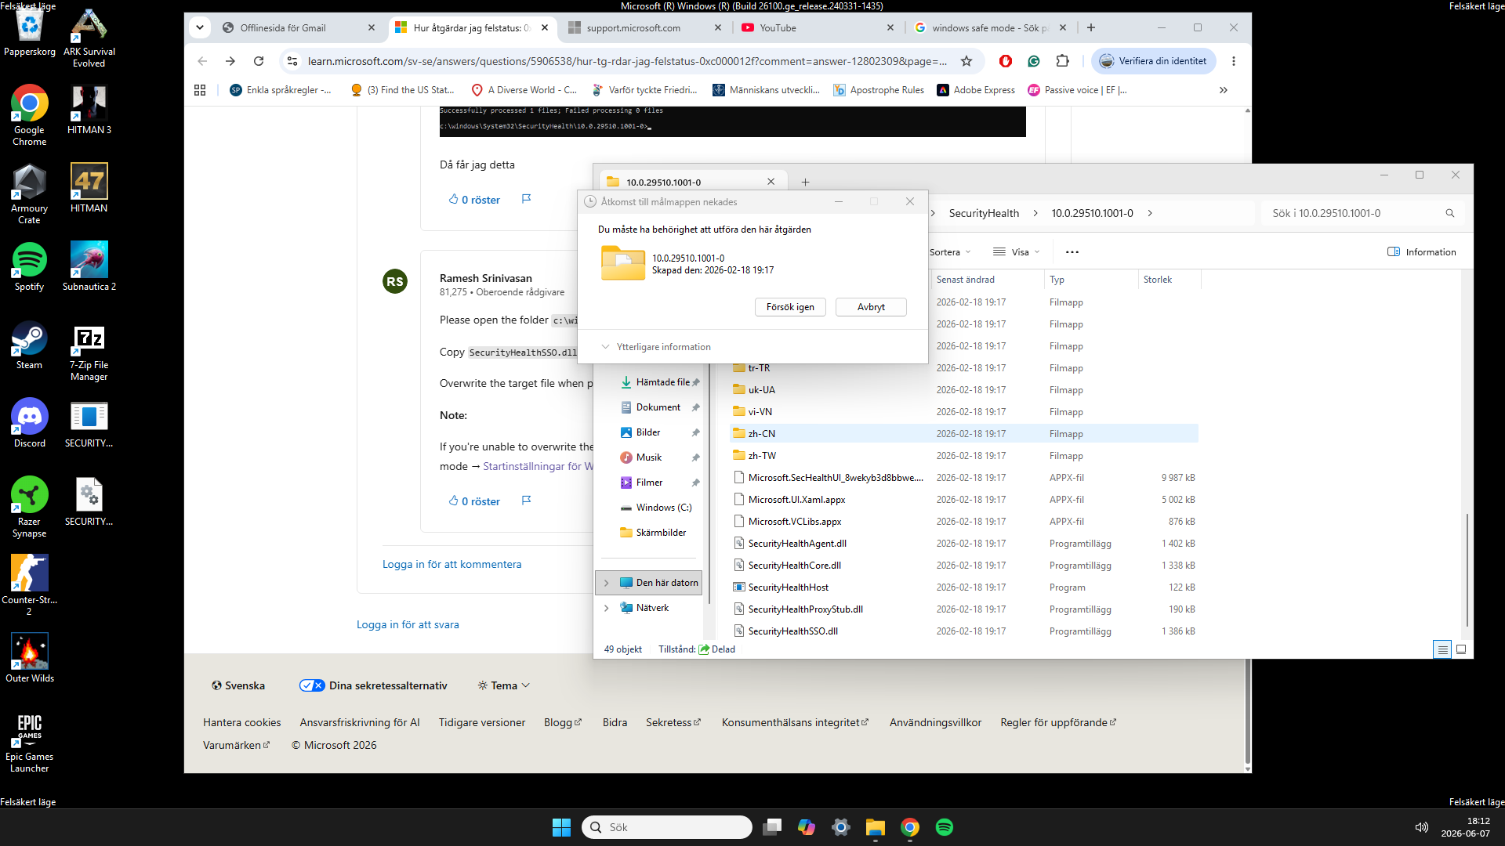Click Explorer file list vertical scrollbar
Screen dimensions: 1505x846
(1467, 569)
